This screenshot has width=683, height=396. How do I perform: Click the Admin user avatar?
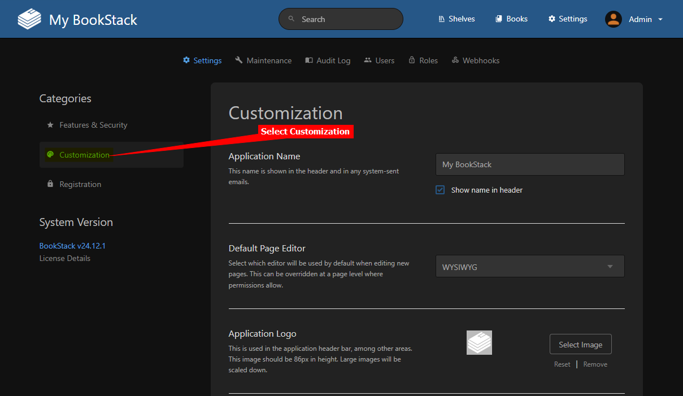click(x=613, y=19)
